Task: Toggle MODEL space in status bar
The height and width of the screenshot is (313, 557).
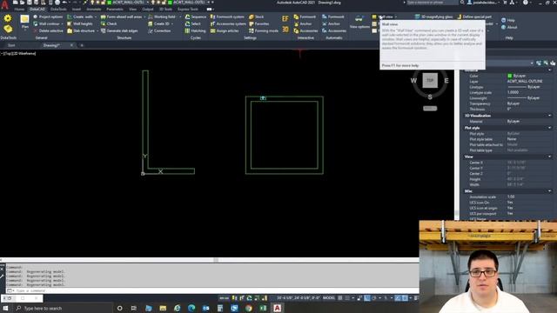Action: pos(329,298)
